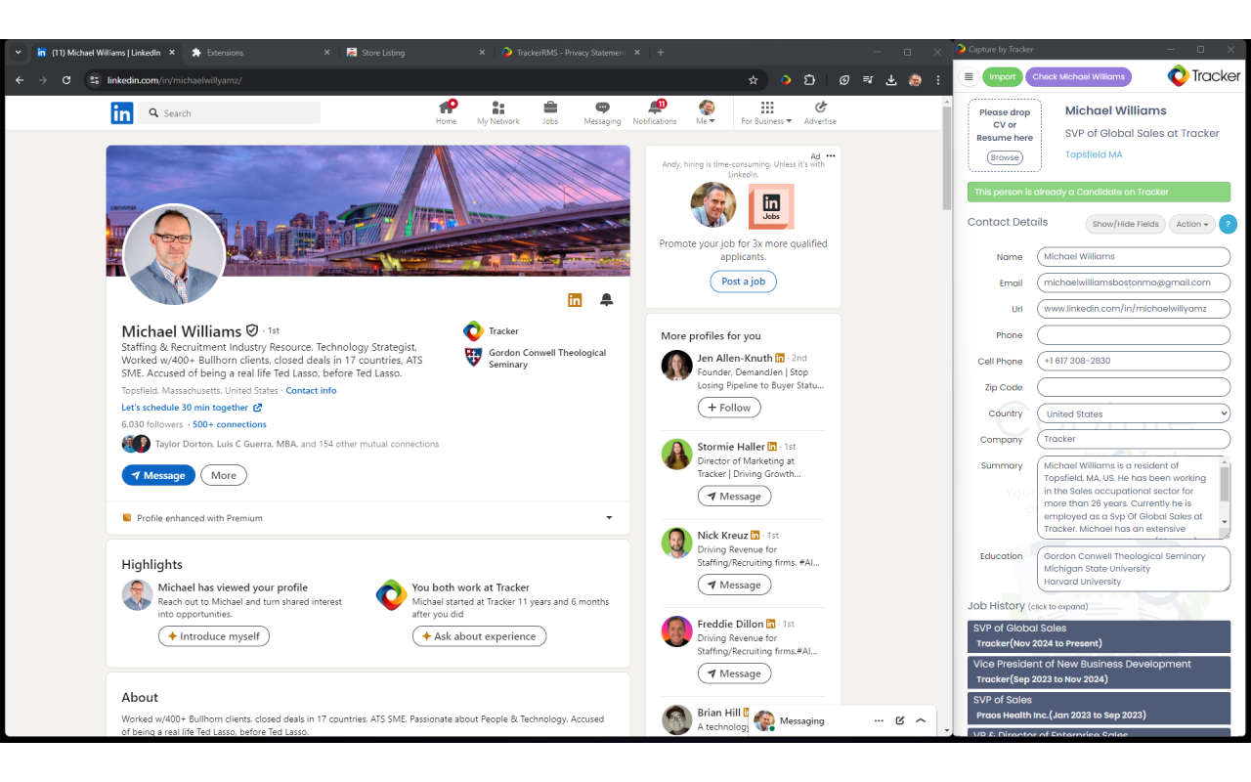Expand the messaging overlay chevron
This screenshot has height=782, width=1251.
point(921,720)
